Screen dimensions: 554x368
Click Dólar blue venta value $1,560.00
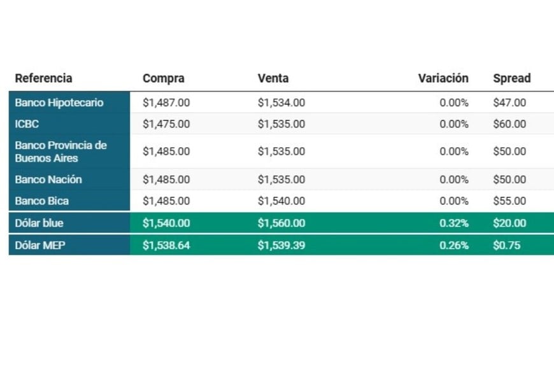(281, 223)
